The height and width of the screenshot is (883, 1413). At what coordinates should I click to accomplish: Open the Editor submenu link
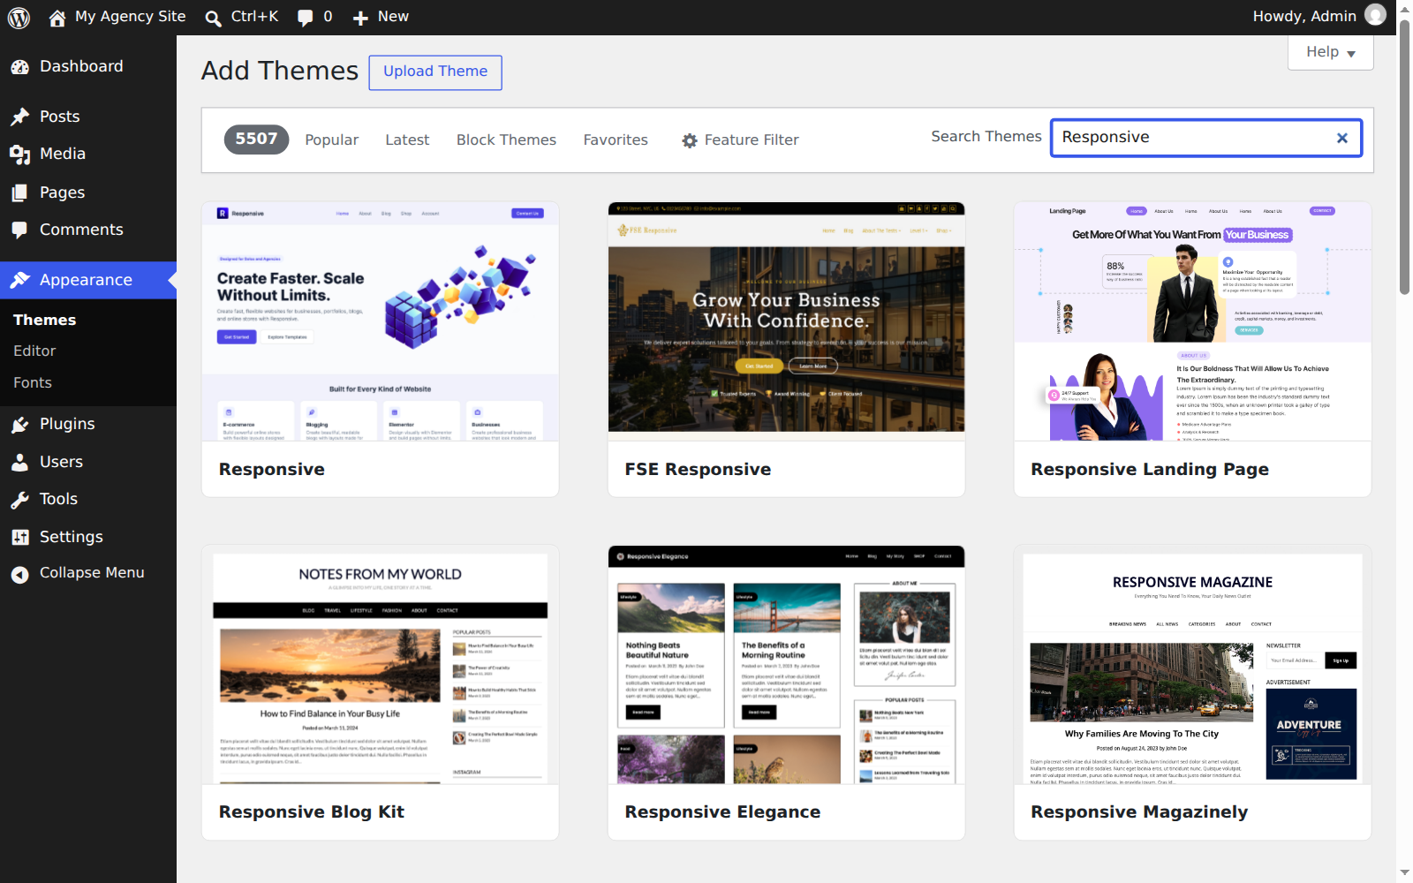pyautogui.click(x=34, y=351)
